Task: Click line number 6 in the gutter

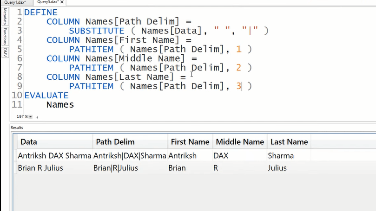Action: [x=20, y=58]
